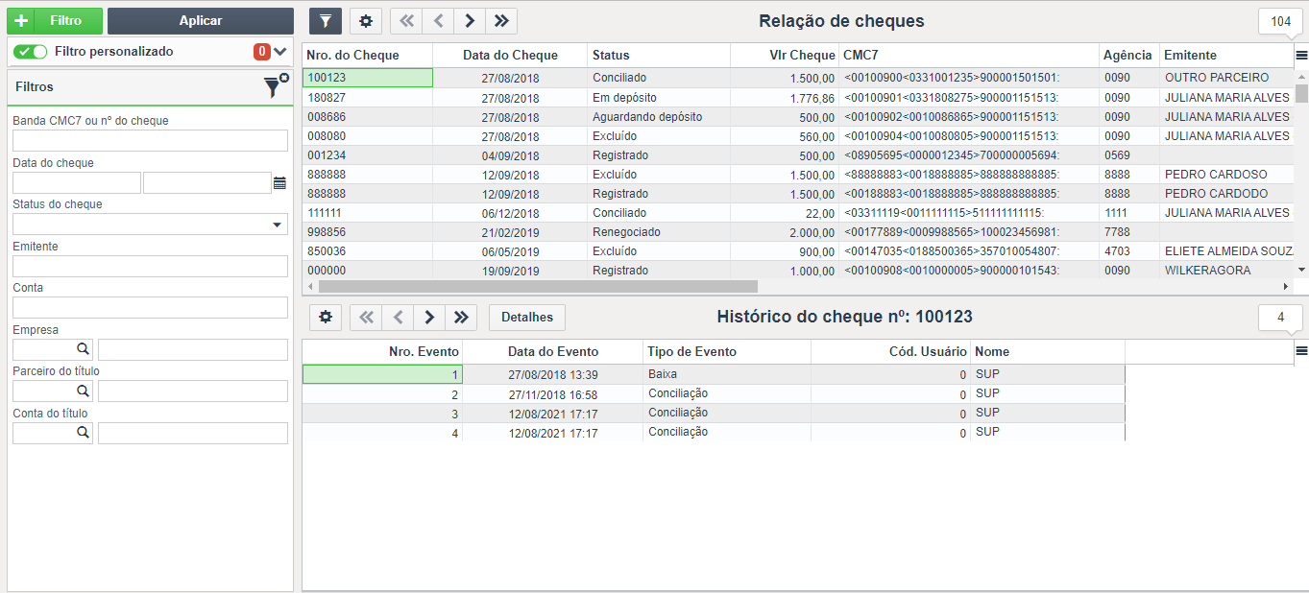Click the Banda CMC7 ou nº do cheque field
The width and height of the screenshot is (1309, 593).
pos(150,141)
